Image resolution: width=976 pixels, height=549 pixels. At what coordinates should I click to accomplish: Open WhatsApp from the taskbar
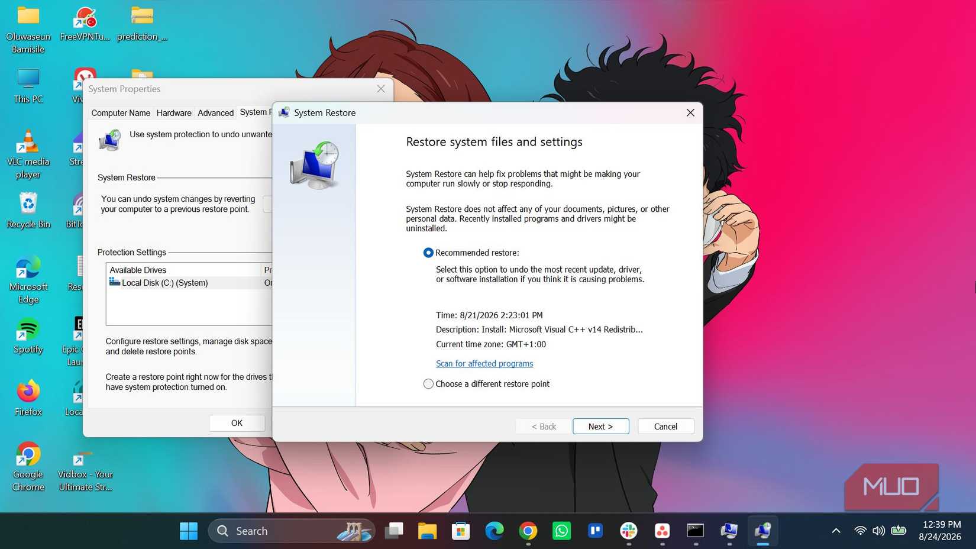coord(561,531)
